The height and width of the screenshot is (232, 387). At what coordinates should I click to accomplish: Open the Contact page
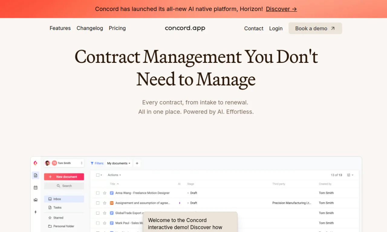pos(254,28)
